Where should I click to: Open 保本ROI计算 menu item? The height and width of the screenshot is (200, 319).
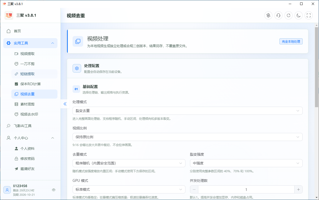tap(34, 84)
